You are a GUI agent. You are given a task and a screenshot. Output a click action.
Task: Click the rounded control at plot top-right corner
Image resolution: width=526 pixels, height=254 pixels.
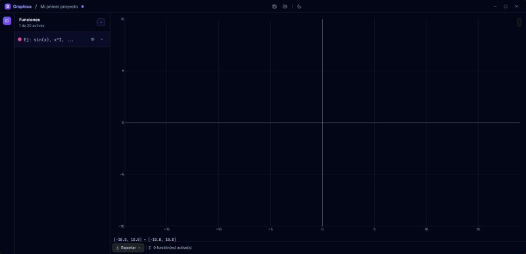tap(519, 22)
